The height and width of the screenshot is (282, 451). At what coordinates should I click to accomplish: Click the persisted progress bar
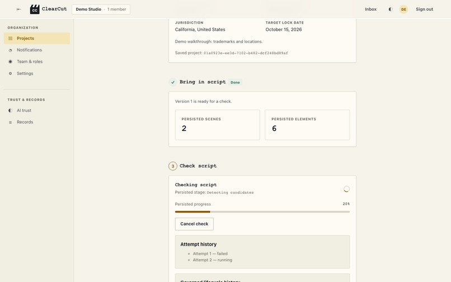point(262,212)
